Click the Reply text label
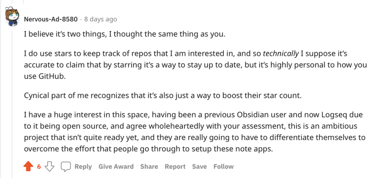Viewport: 382px width, 182px height. [83, 166]
